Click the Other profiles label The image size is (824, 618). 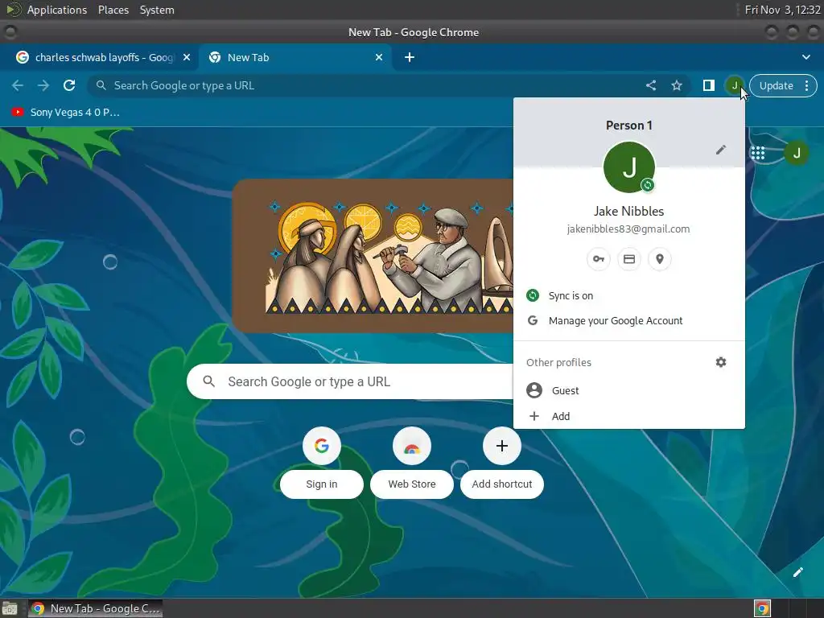[558, 363]
